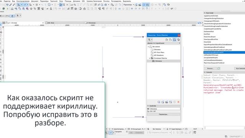
Task: Show the View Map in Navigator
Action: pos(171,40)
